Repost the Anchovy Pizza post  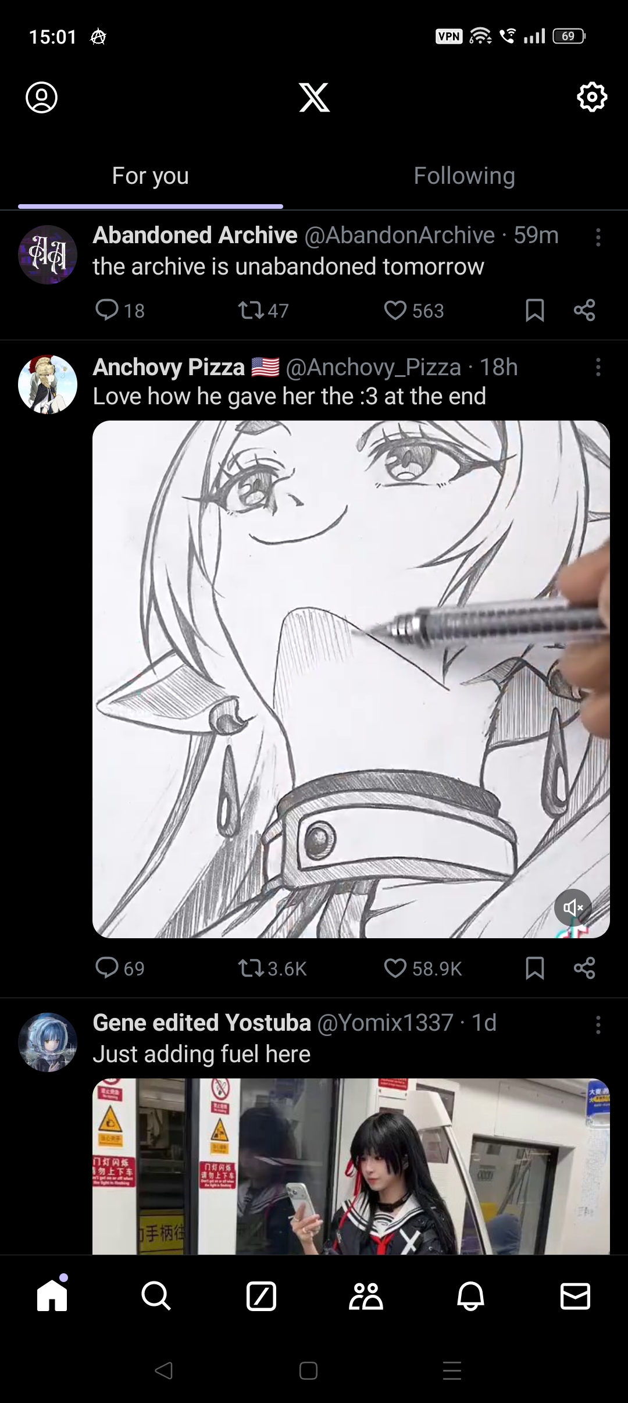251,968
